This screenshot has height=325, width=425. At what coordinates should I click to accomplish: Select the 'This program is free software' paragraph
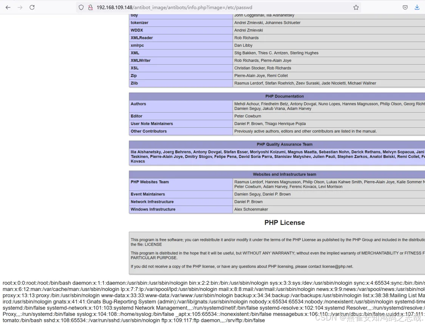pos(278,242)
